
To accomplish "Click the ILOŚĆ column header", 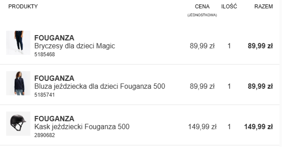I will click(x=229, y=7).
